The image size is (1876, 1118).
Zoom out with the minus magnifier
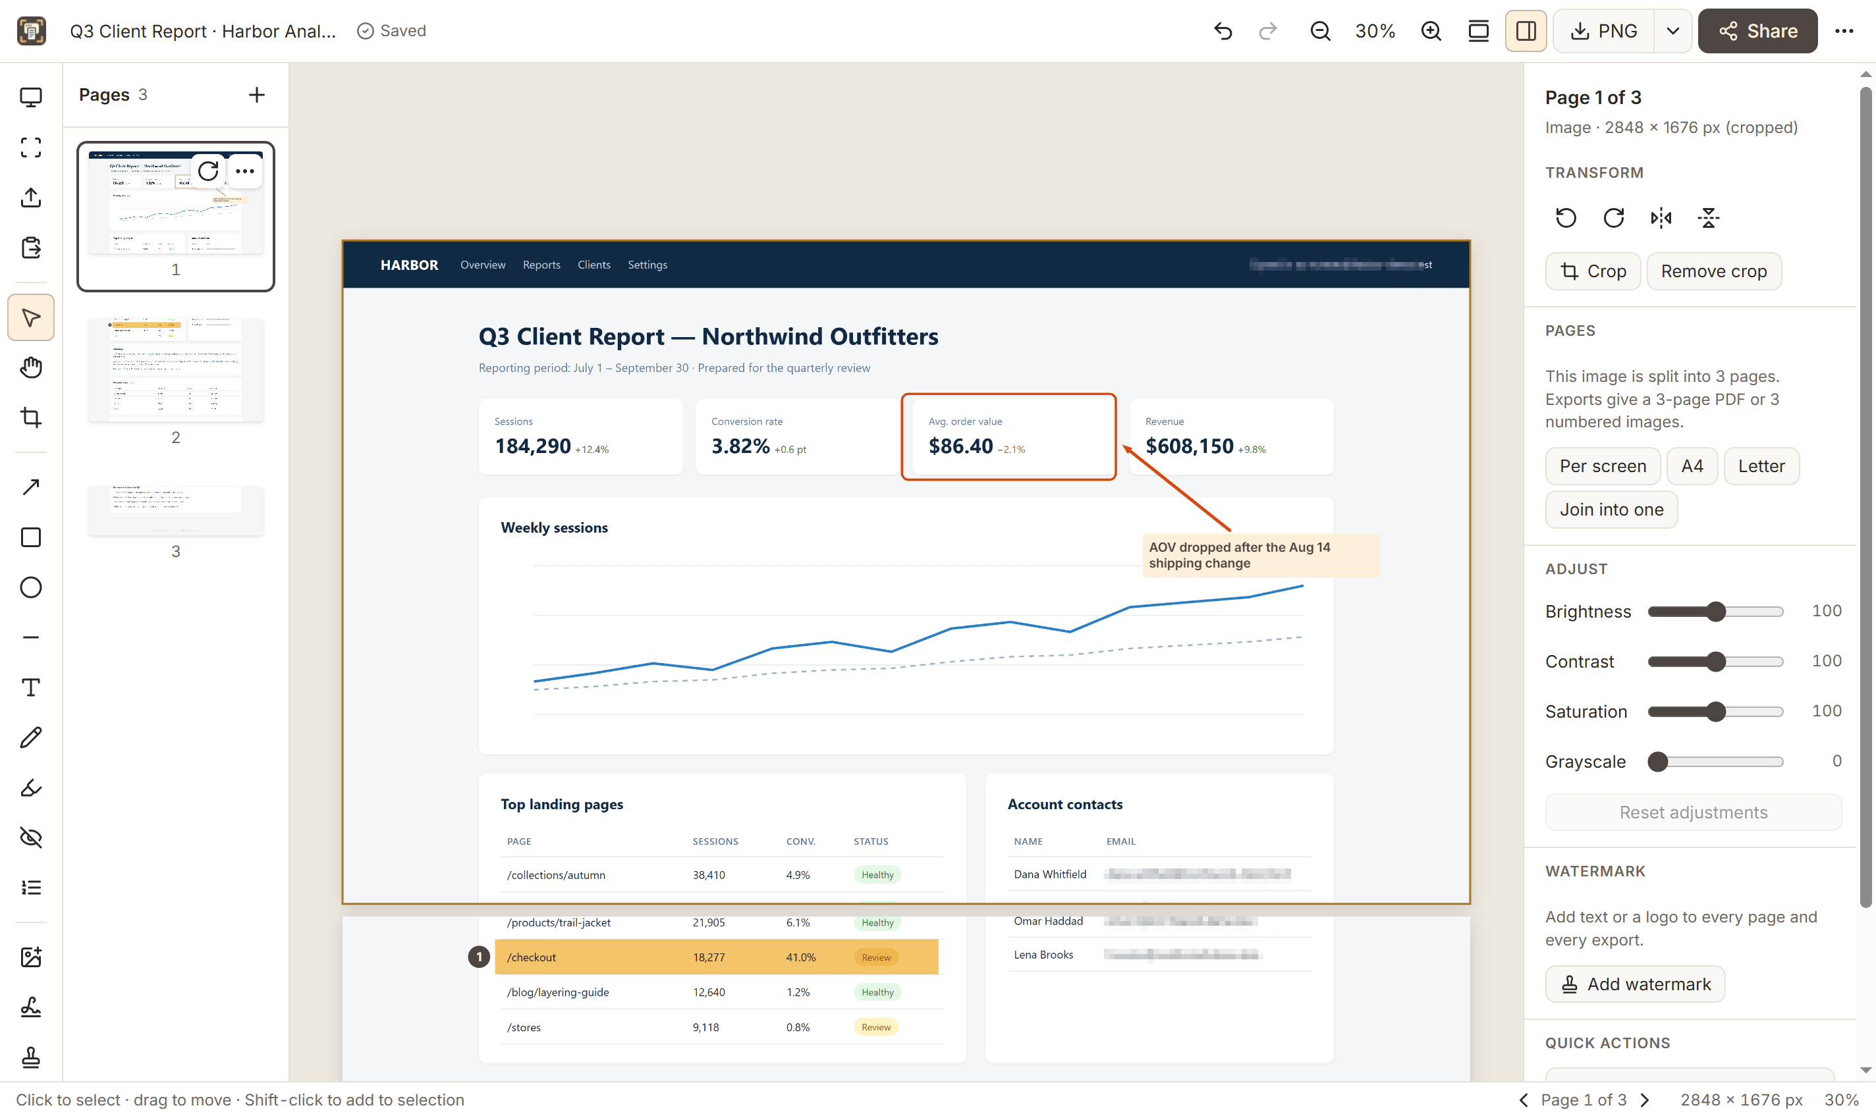[x=1321, y=31]
